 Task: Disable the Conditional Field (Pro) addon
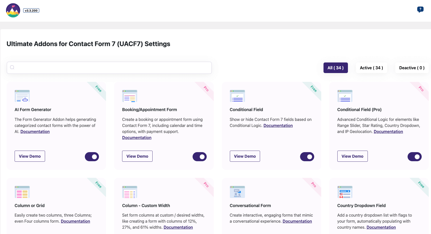coord(414,156)
